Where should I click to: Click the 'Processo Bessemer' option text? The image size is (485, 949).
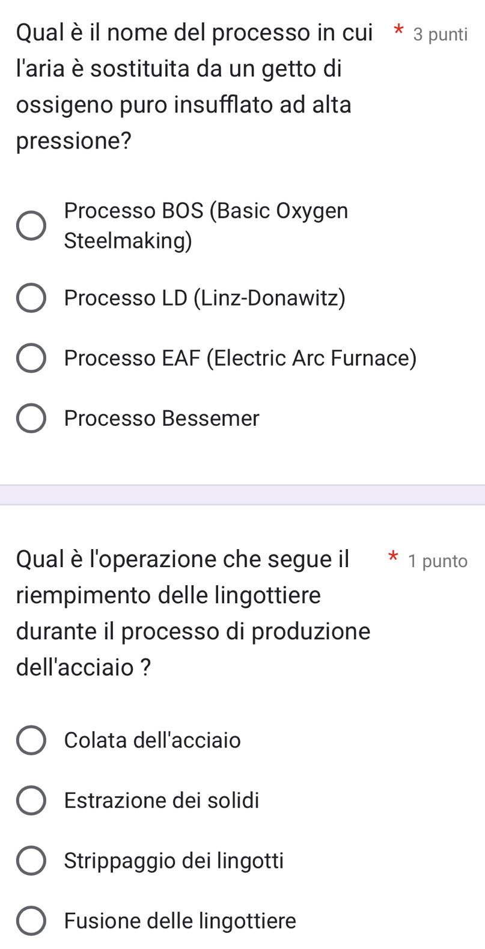162,419
